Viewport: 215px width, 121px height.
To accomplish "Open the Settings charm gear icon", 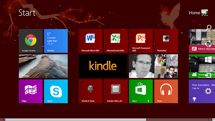I will click(208, 91).
